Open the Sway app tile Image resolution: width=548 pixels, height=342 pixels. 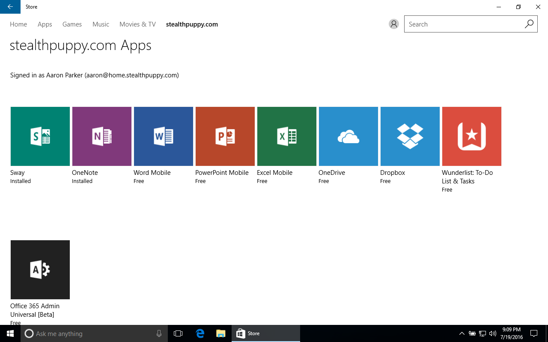point(40,136)
